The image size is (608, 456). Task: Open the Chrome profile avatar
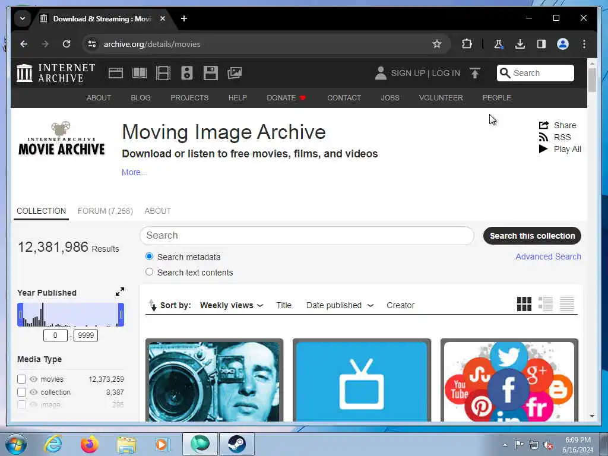click(x=563, y=44)
